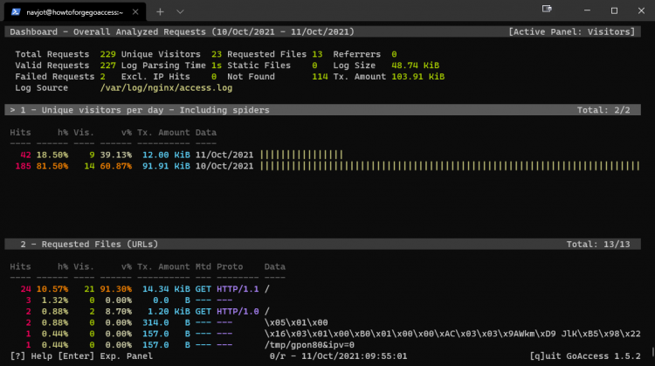Maximize the terminal window
The width and height of the screenshot is (655, 366).
click(x=614, y=10)
